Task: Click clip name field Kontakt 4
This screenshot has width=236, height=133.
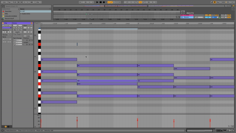Action: point(7,25)
